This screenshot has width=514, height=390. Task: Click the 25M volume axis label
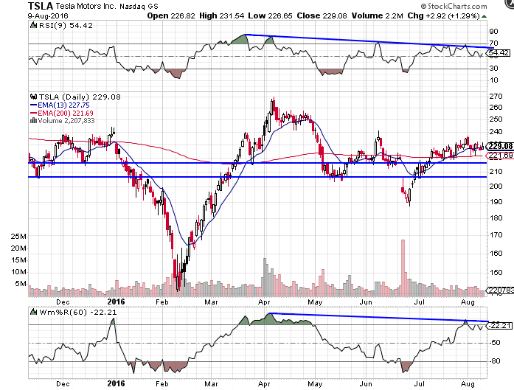click(18, 237)
